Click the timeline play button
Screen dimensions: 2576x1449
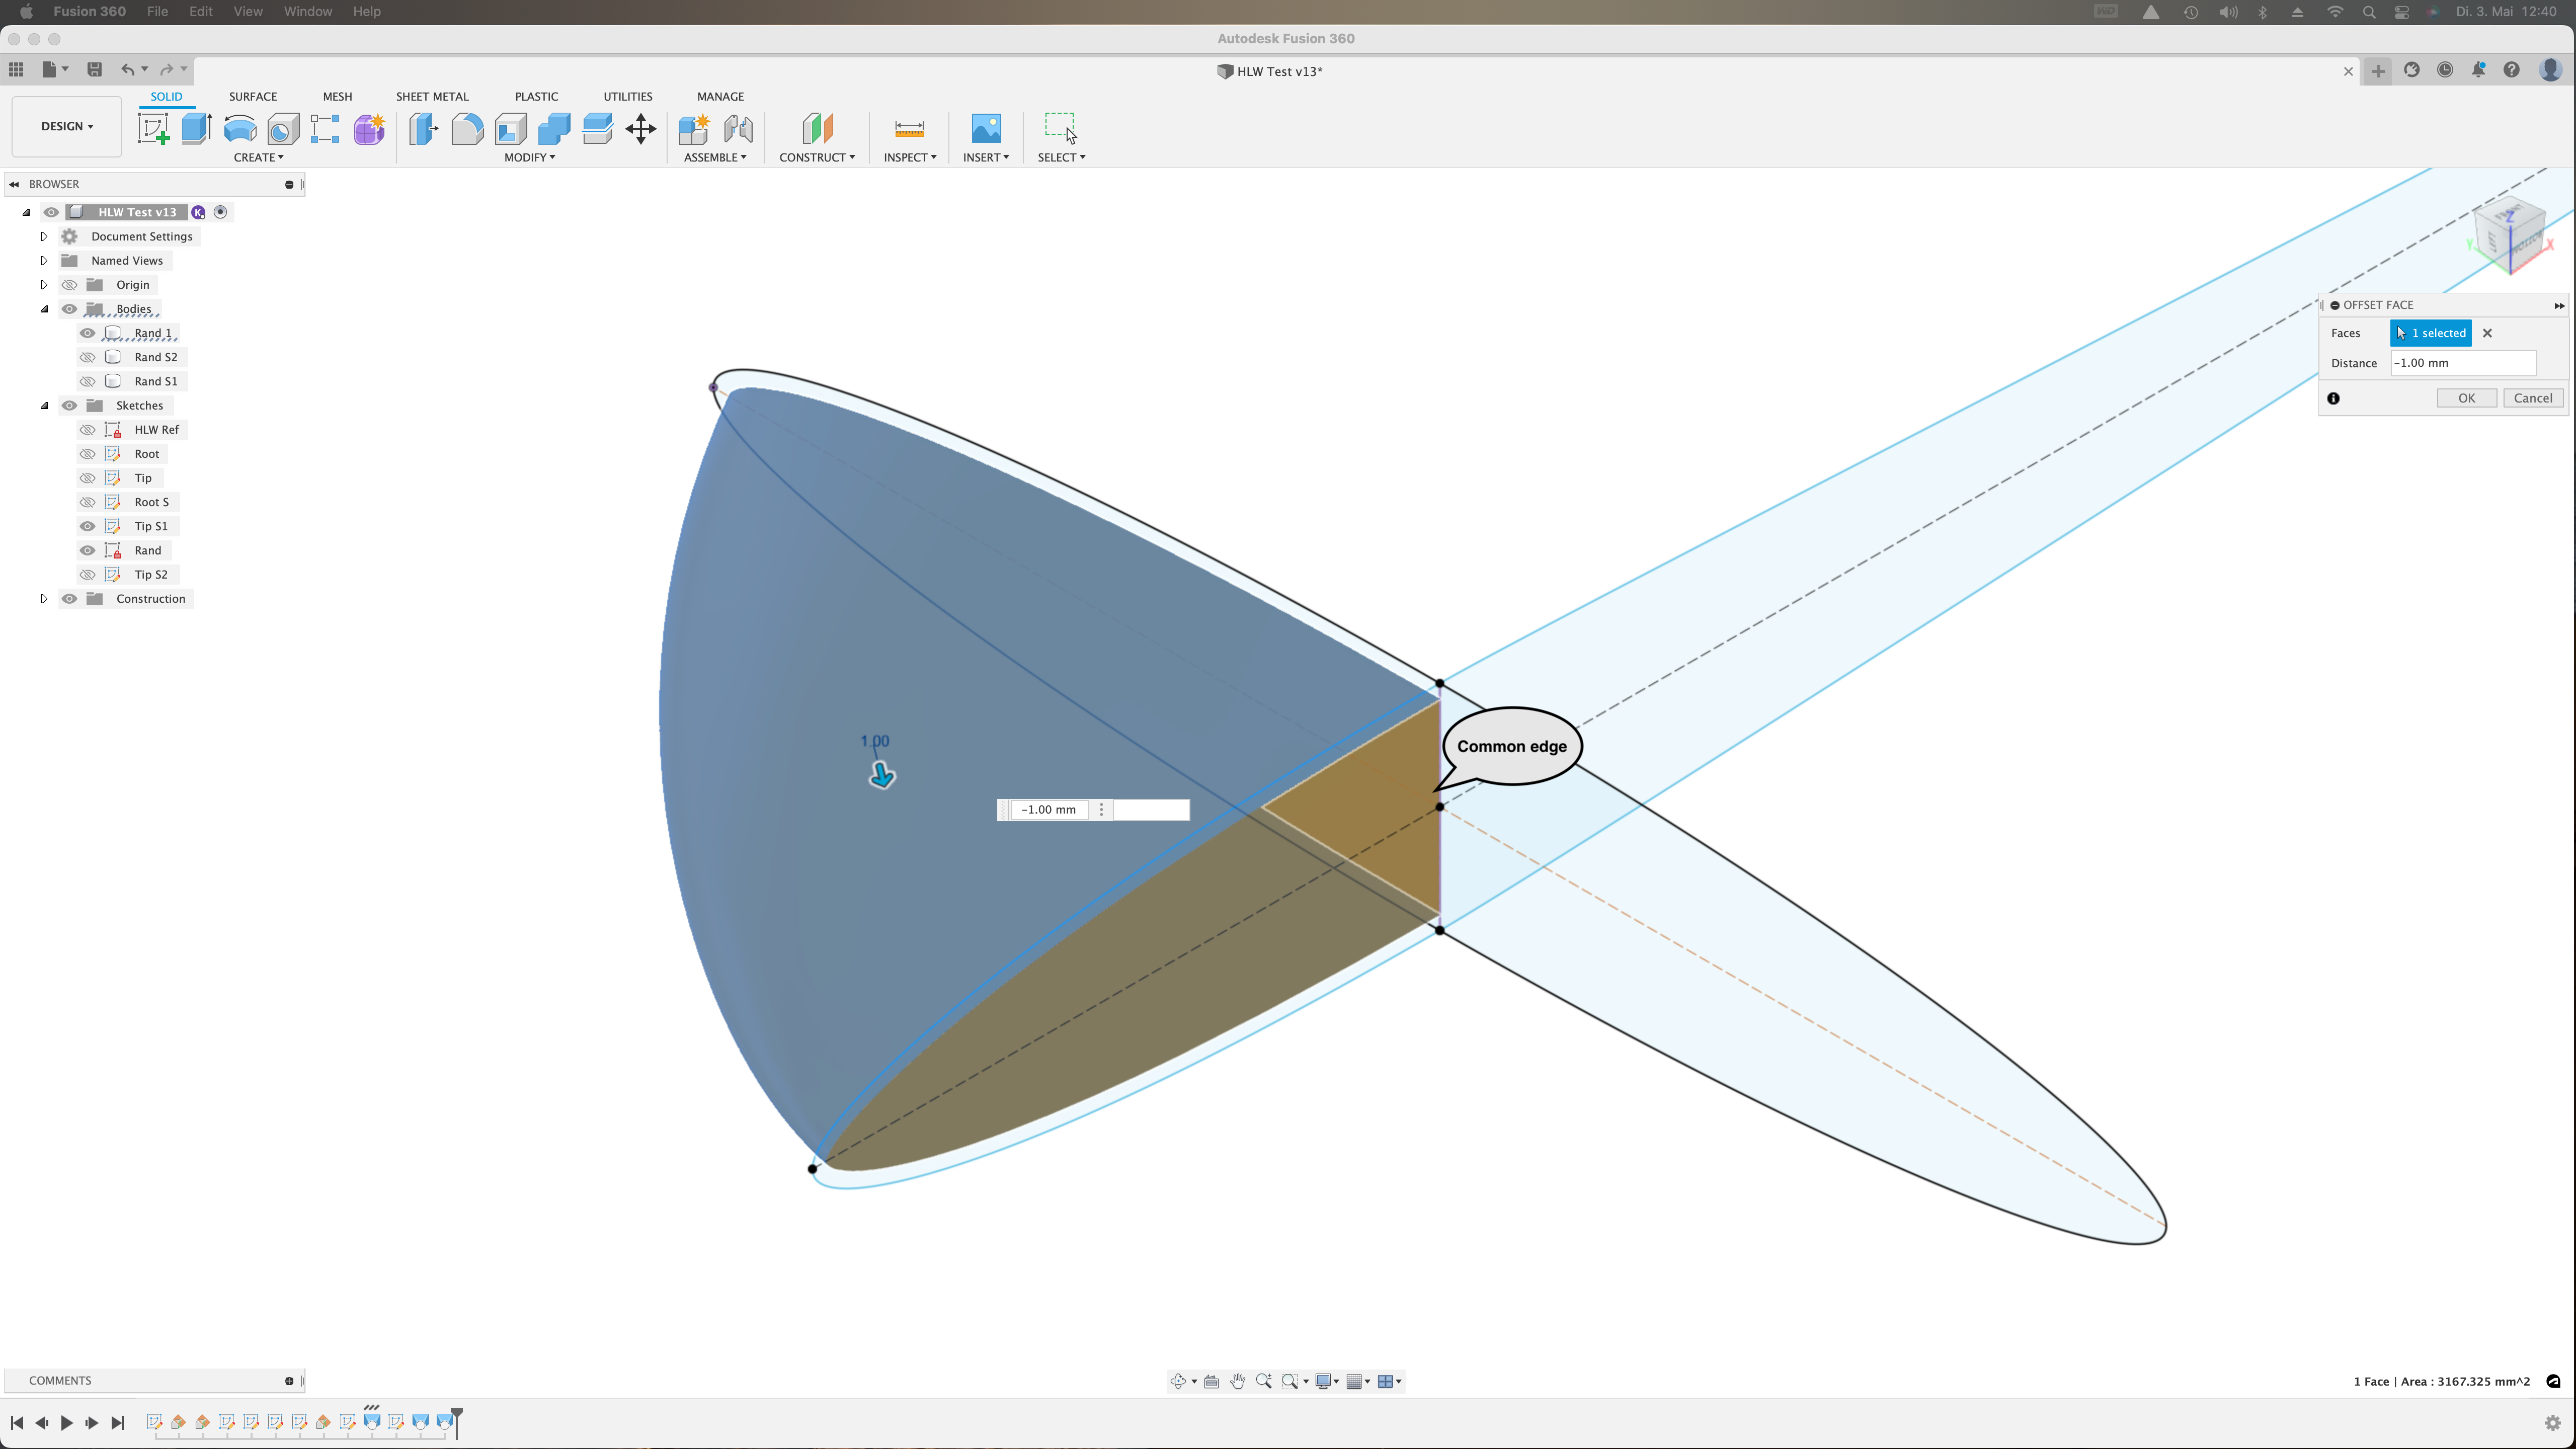[x=66, y=1422]
